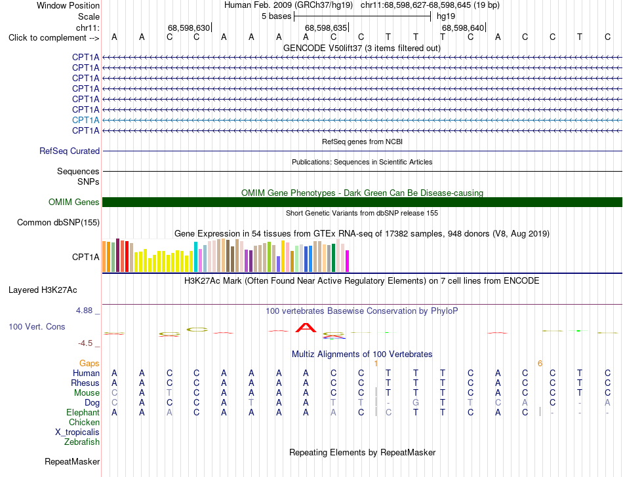Click the GENCODE V50lift37 track title

point(362,48)
